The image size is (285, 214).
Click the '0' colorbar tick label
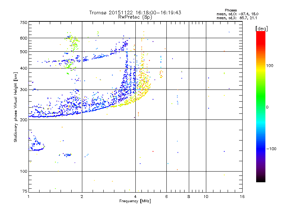click(x=267, y=107)
